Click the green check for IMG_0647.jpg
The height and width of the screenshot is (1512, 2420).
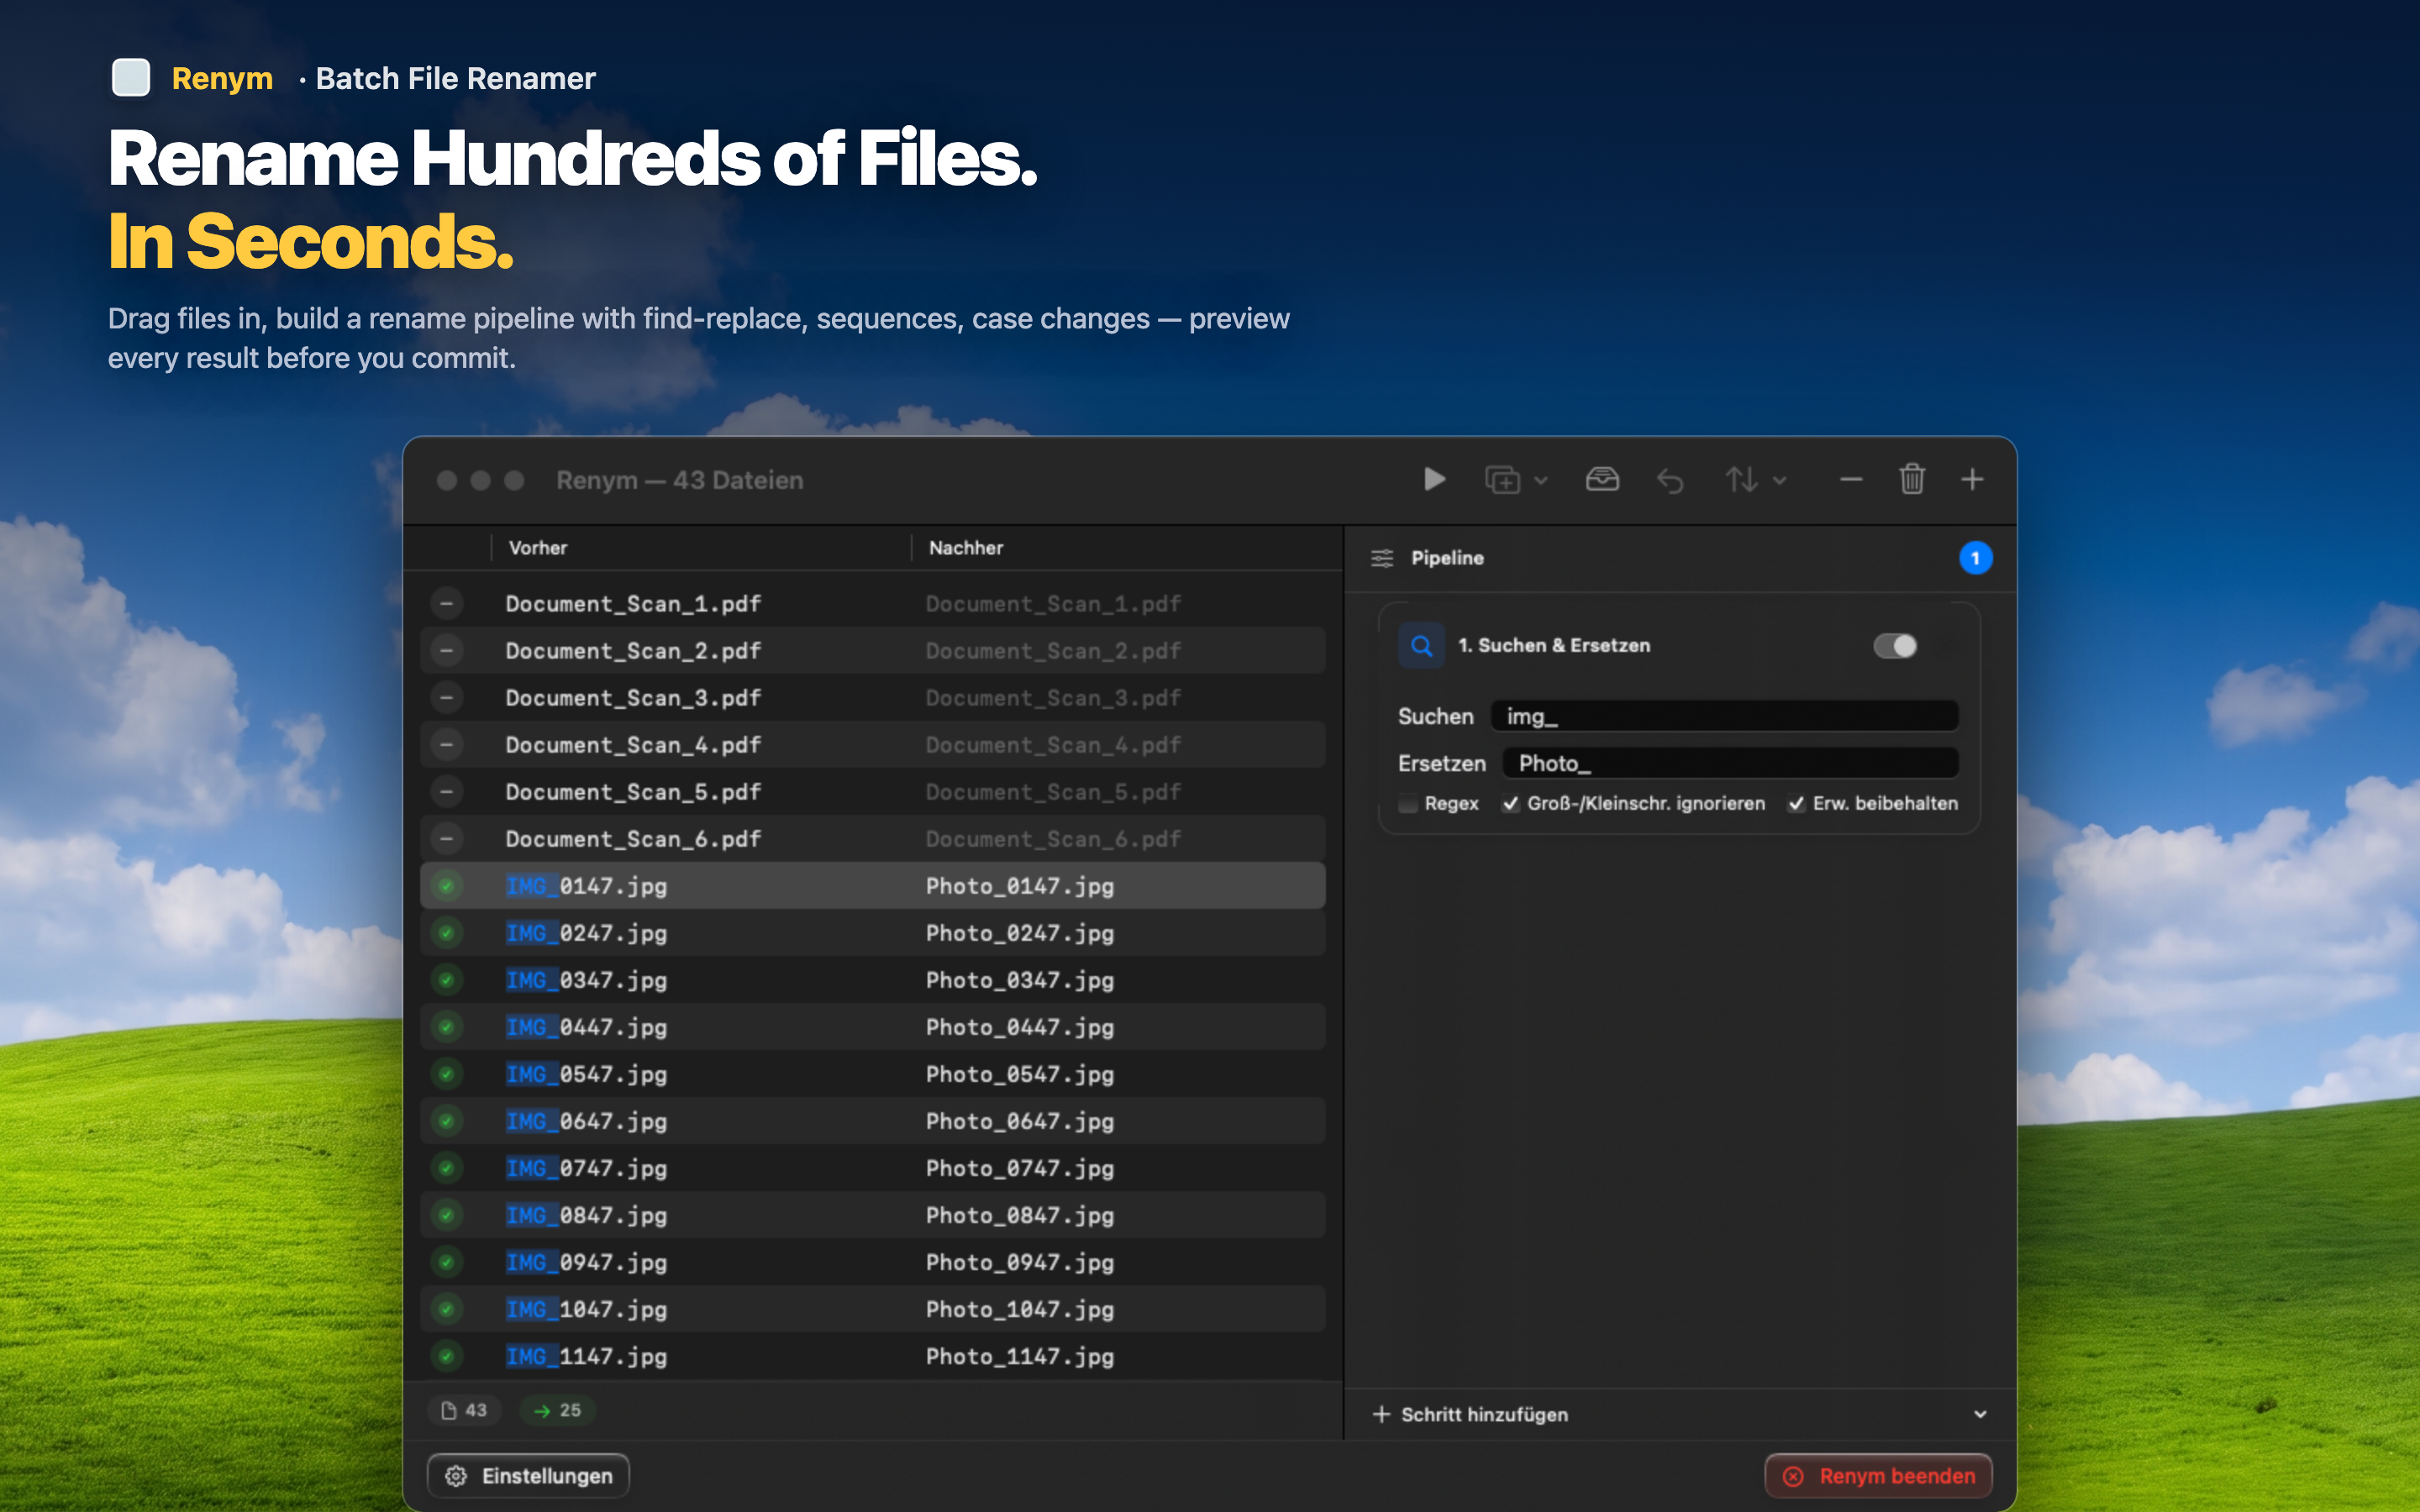pos(447,1121)
